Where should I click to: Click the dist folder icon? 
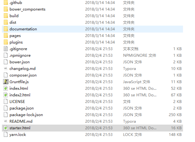(x=6, y=22)
